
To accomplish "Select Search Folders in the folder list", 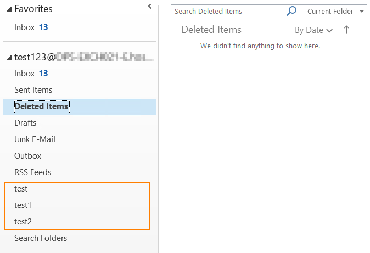I will click(41, 238).
